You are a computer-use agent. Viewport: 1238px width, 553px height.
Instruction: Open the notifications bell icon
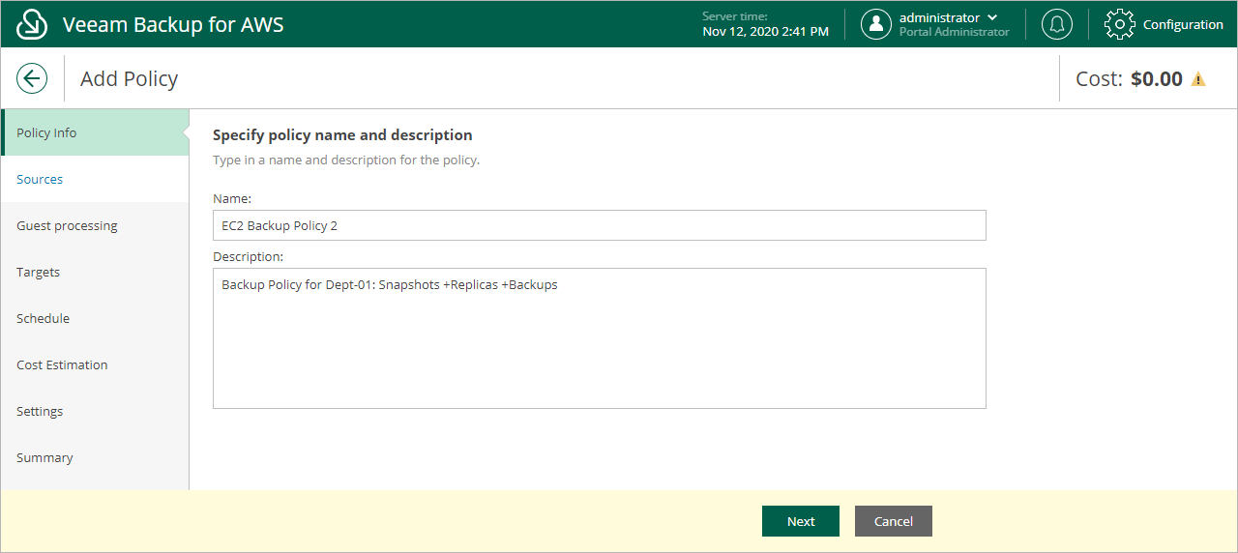1056,24
